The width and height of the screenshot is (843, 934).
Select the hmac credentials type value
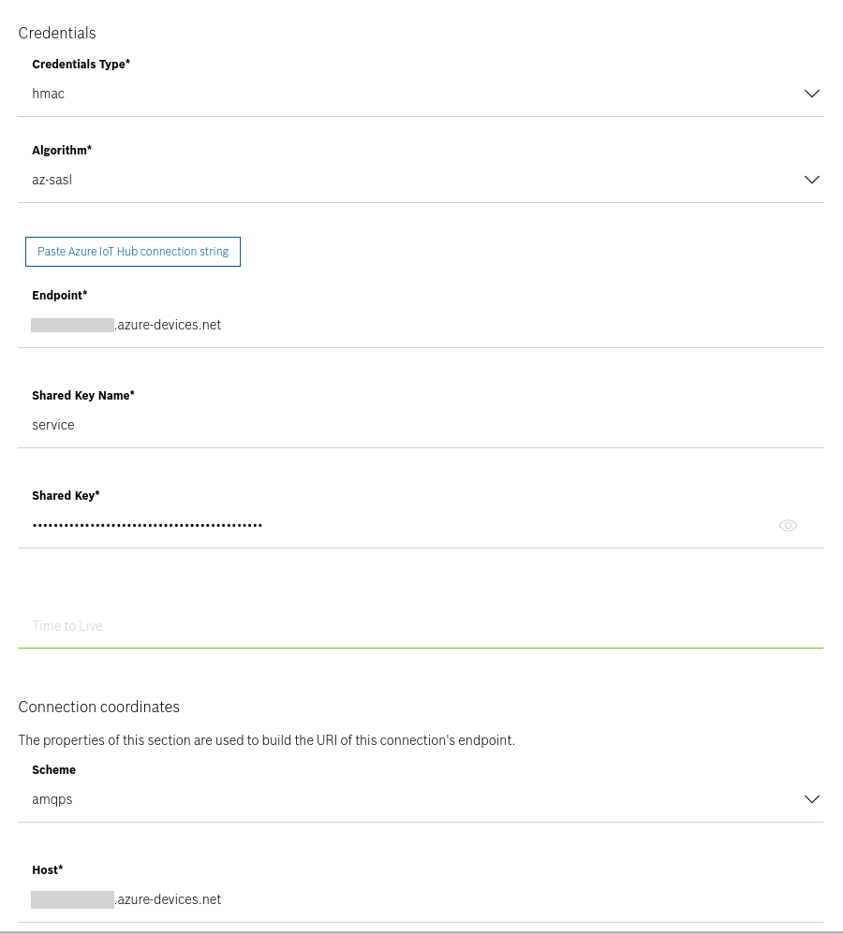[x=49, y=94]
